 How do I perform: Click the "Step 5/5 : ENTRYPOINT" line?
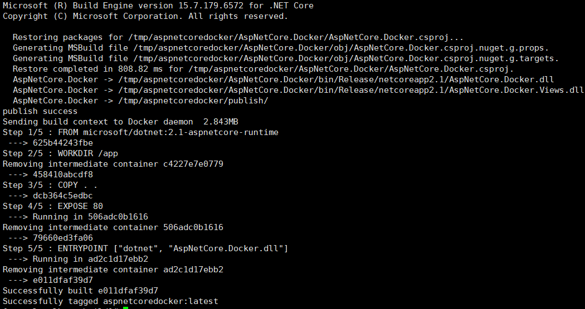(x=145, y=248)
